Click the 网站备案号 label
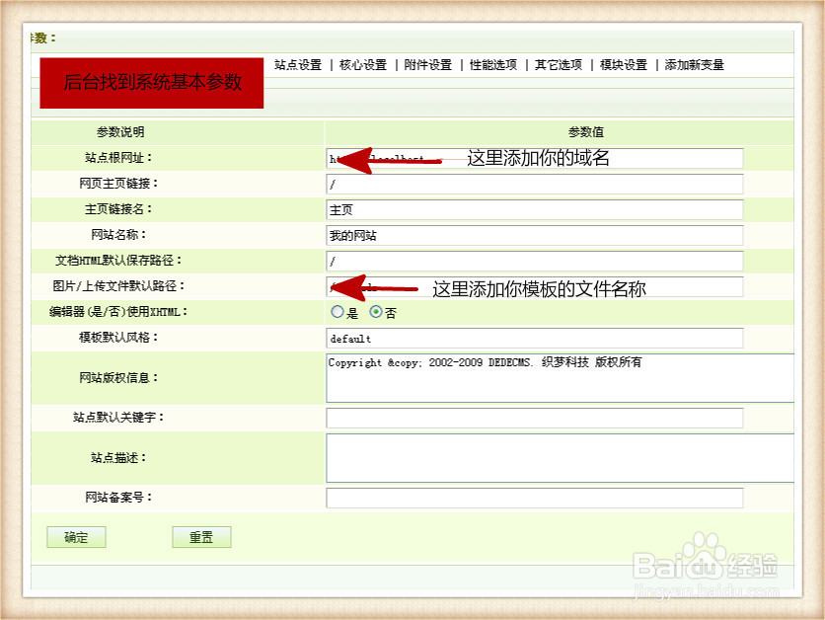The image size is (825, 620). click(118, 497)
